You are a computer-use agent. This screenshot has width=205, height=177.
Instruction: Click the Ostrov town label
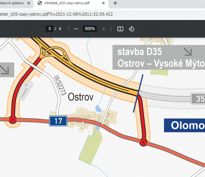pyautogui.click(x=80, y=97)
